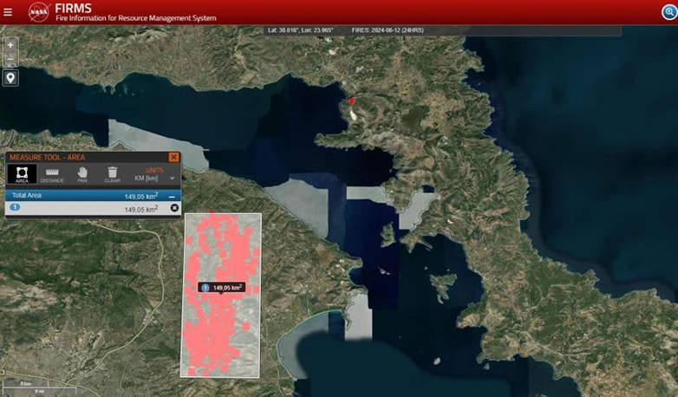Select the Distance ruler tool
The height and width of the screenshot is (397, 678).
pos(52,174)
